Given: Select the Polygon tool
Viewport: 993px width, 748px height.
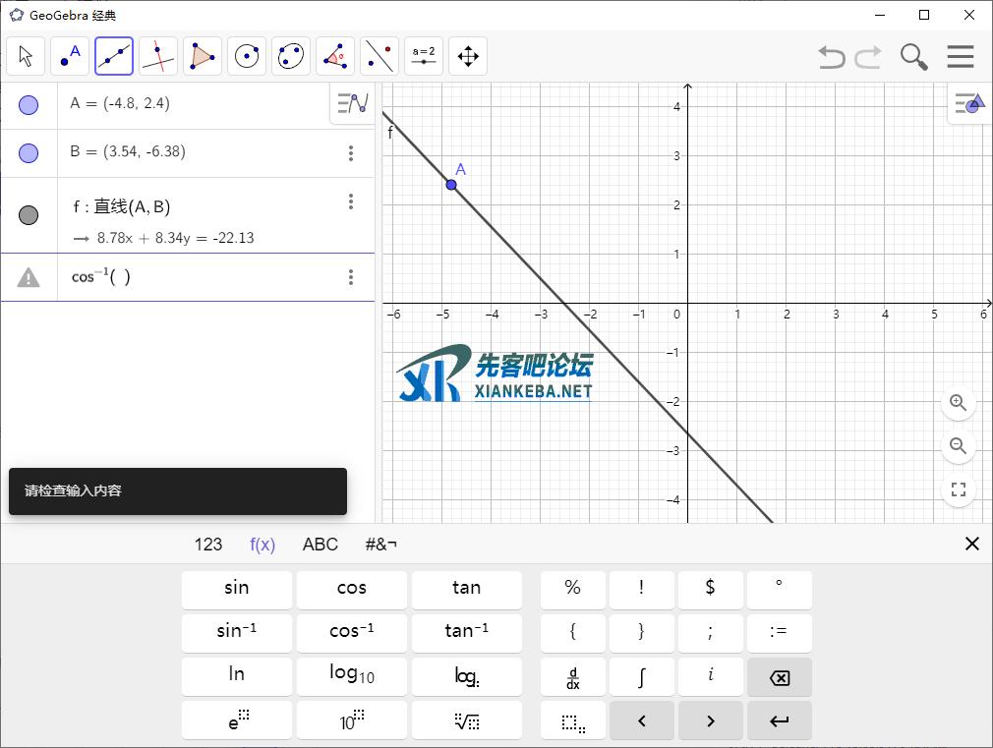Looking at the screenshot, I should [x=203, y=57].
